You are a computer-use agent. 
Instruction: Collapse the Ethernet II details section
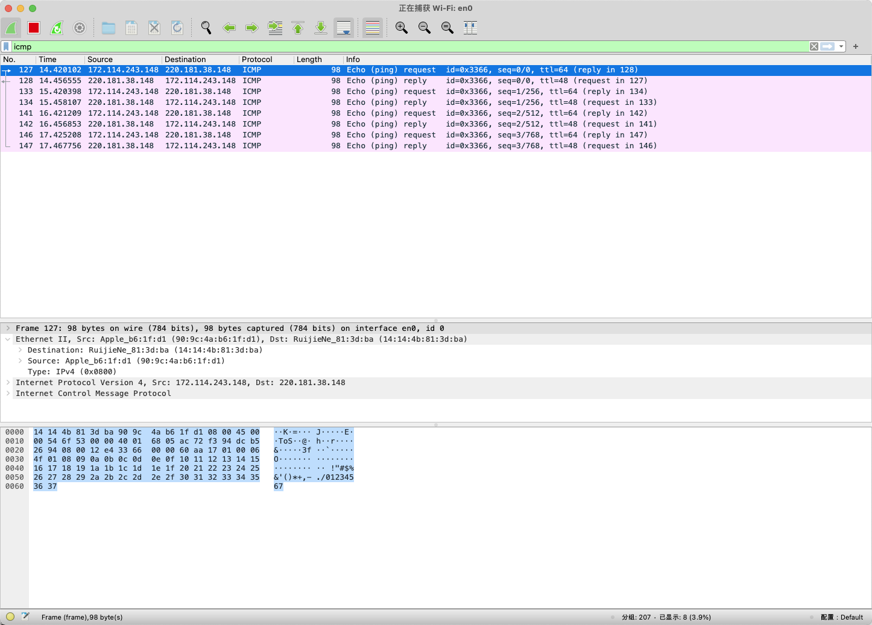pyautogui.click(x=8, y=339)
